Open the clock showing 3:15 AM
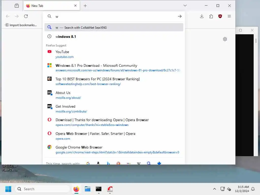Viewport: 260px width, 195px height. coord(242,189)
